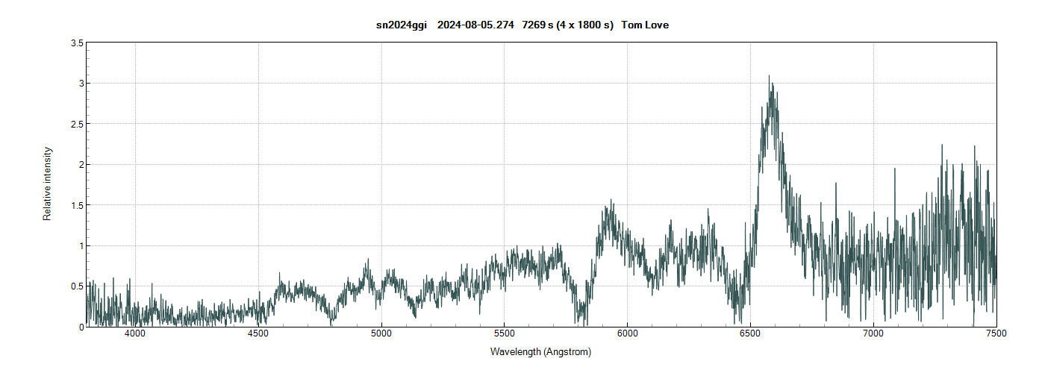The width and height of the screenshot is (1045, 373).
Task: Click the 5500 wavelength tick label
Action: (x=505, y=335)
